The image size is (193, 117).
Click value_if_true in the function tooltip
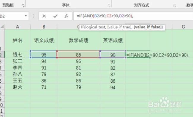120,27
